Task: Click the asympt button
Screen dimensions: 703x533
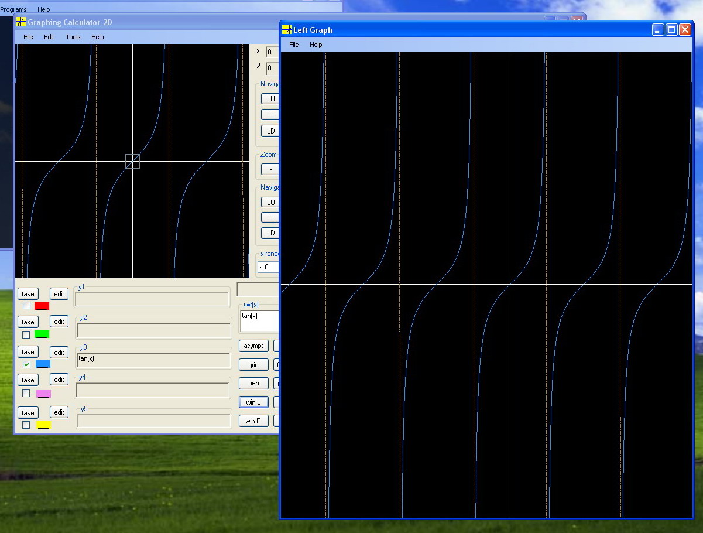Action: 253,346
